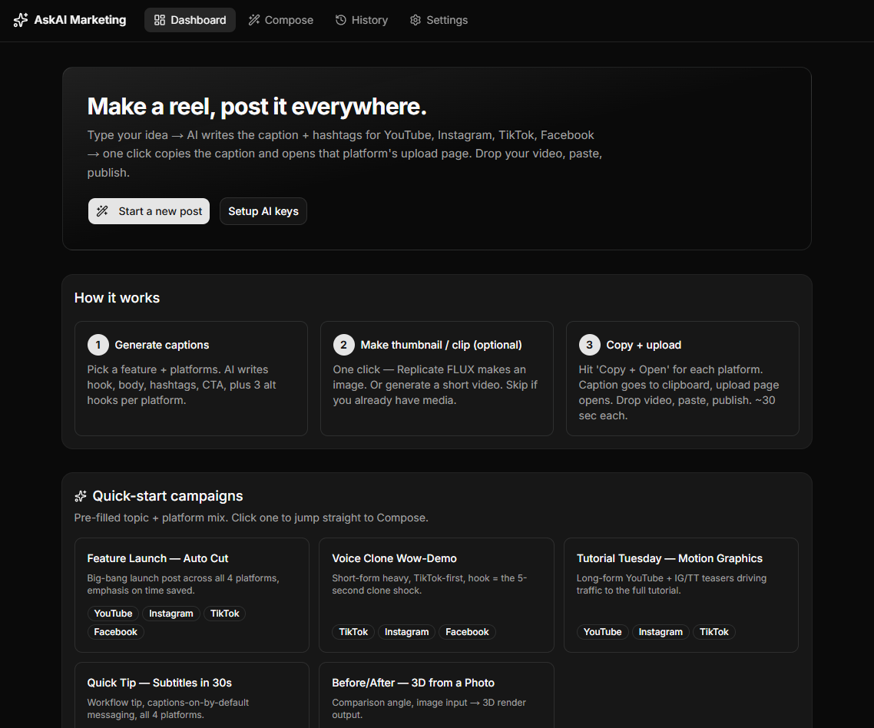
Task: Click 'Short-form heavy, TikTok-first' description text
Action: coord(429,584)
